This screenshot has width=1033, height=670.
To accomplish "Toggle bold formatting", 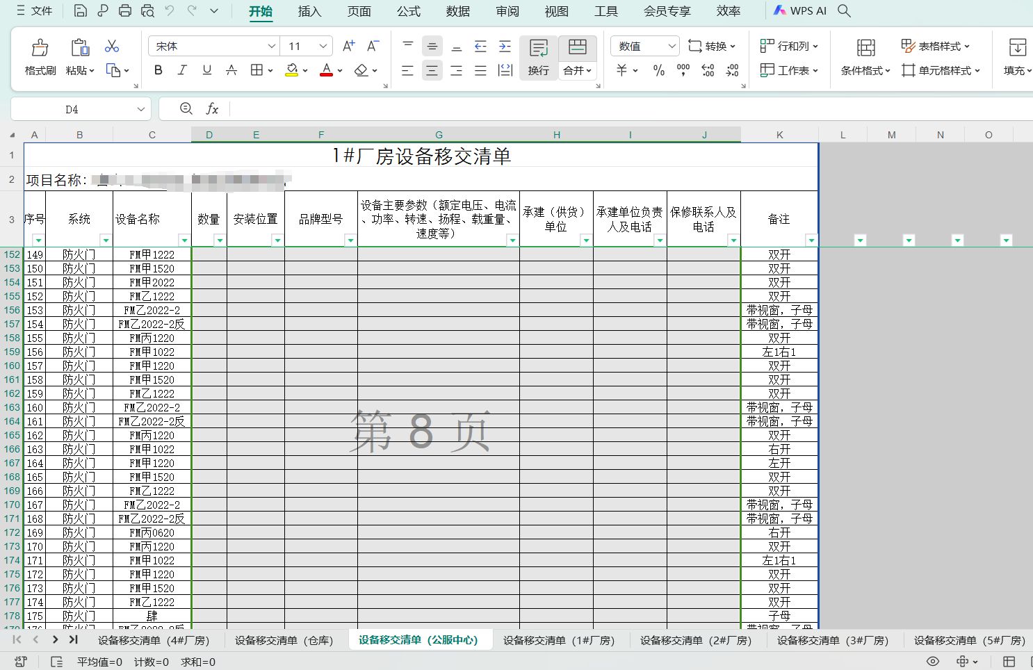I will [158, 70].
